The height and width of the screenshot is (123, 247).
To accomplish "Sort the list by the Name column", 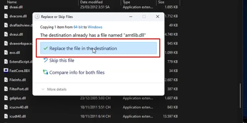I will click(12, 2).
